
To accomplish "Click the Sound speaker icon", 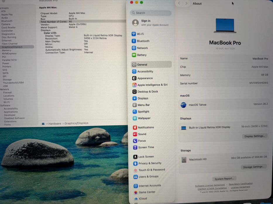I will pos(135,134).
